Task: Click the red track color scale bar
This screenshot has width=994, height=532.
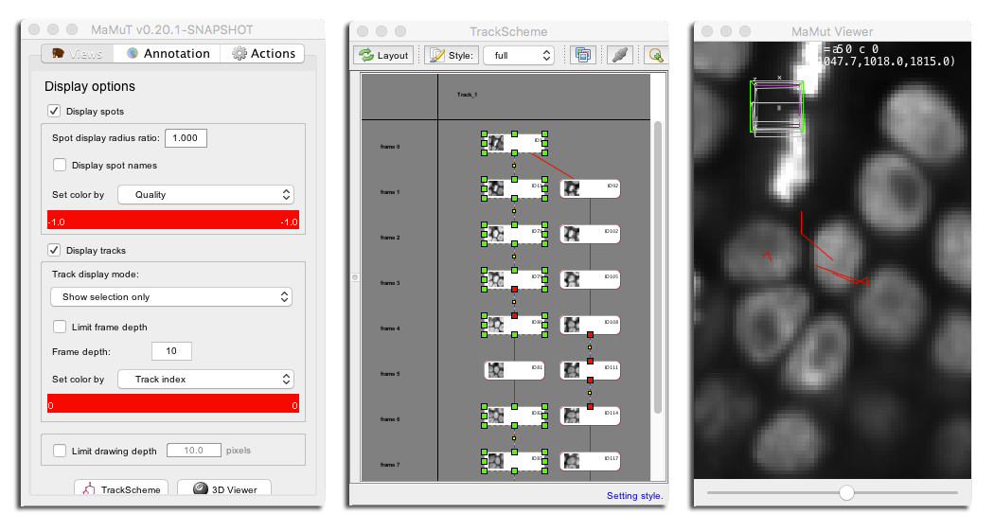Action: pos(173,403)
